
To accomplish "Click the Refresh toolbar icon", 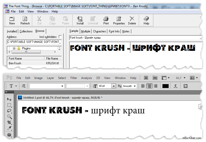I will [25, 20].
